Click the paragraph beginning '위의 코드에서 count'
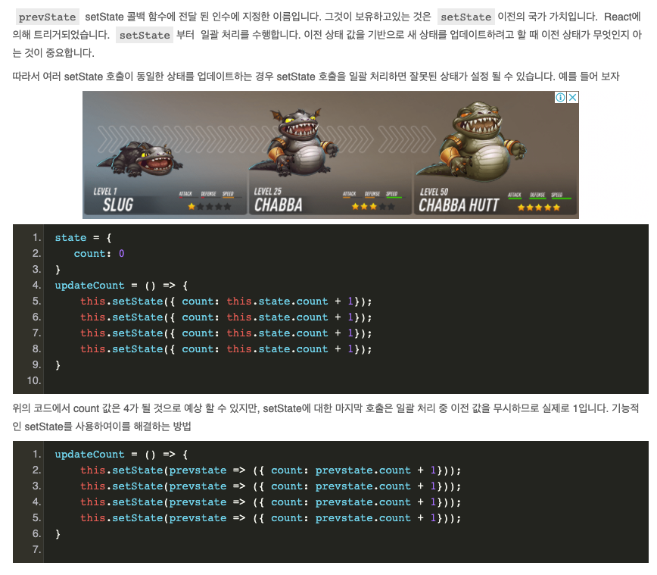Viewport: 657px width, 575px height. pos(326,417)
